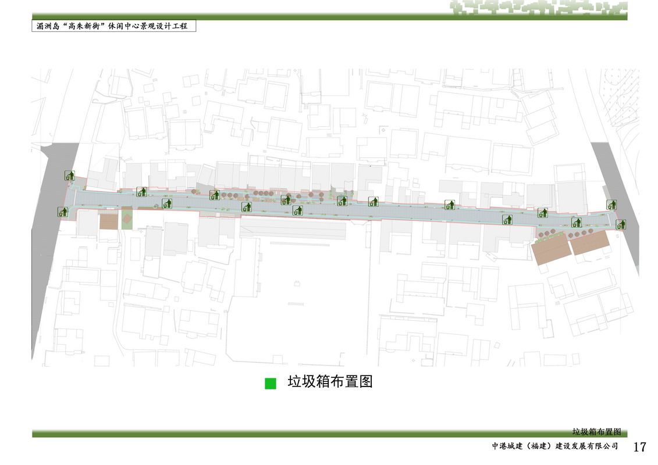Select the topmost trash bin icon on the map
The height and width of the screenshot is (465, 658).
click(x=70, y=176)
